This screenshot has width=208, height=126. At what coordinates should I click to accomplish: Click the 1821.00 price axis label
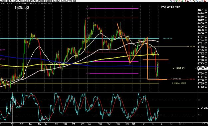click(x=202, y=10)
